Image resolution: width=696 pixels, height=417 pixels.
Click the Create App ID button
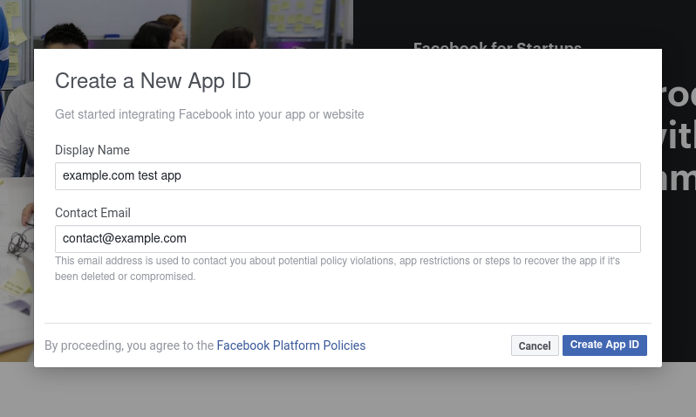pos(604,345)
